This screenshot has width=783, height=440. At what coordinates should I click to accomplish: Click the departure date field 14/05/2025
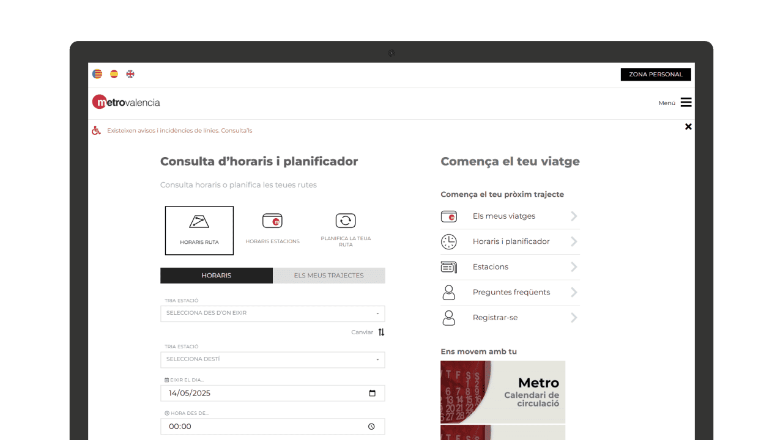pyautogui.click(x=273, y=393)
